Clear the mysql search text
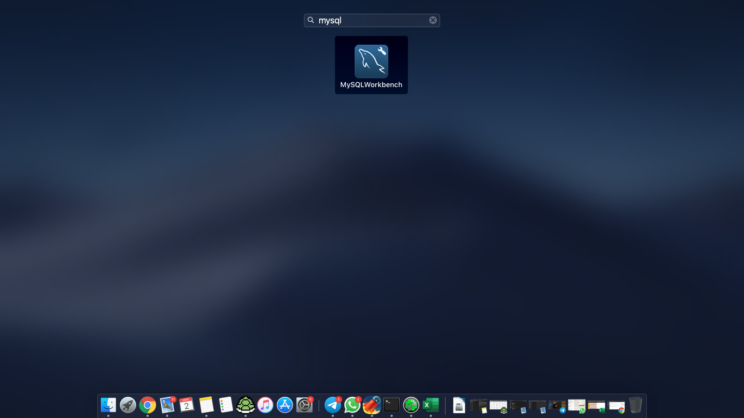Screen dimensions: 744x418 tap(433, 20)
